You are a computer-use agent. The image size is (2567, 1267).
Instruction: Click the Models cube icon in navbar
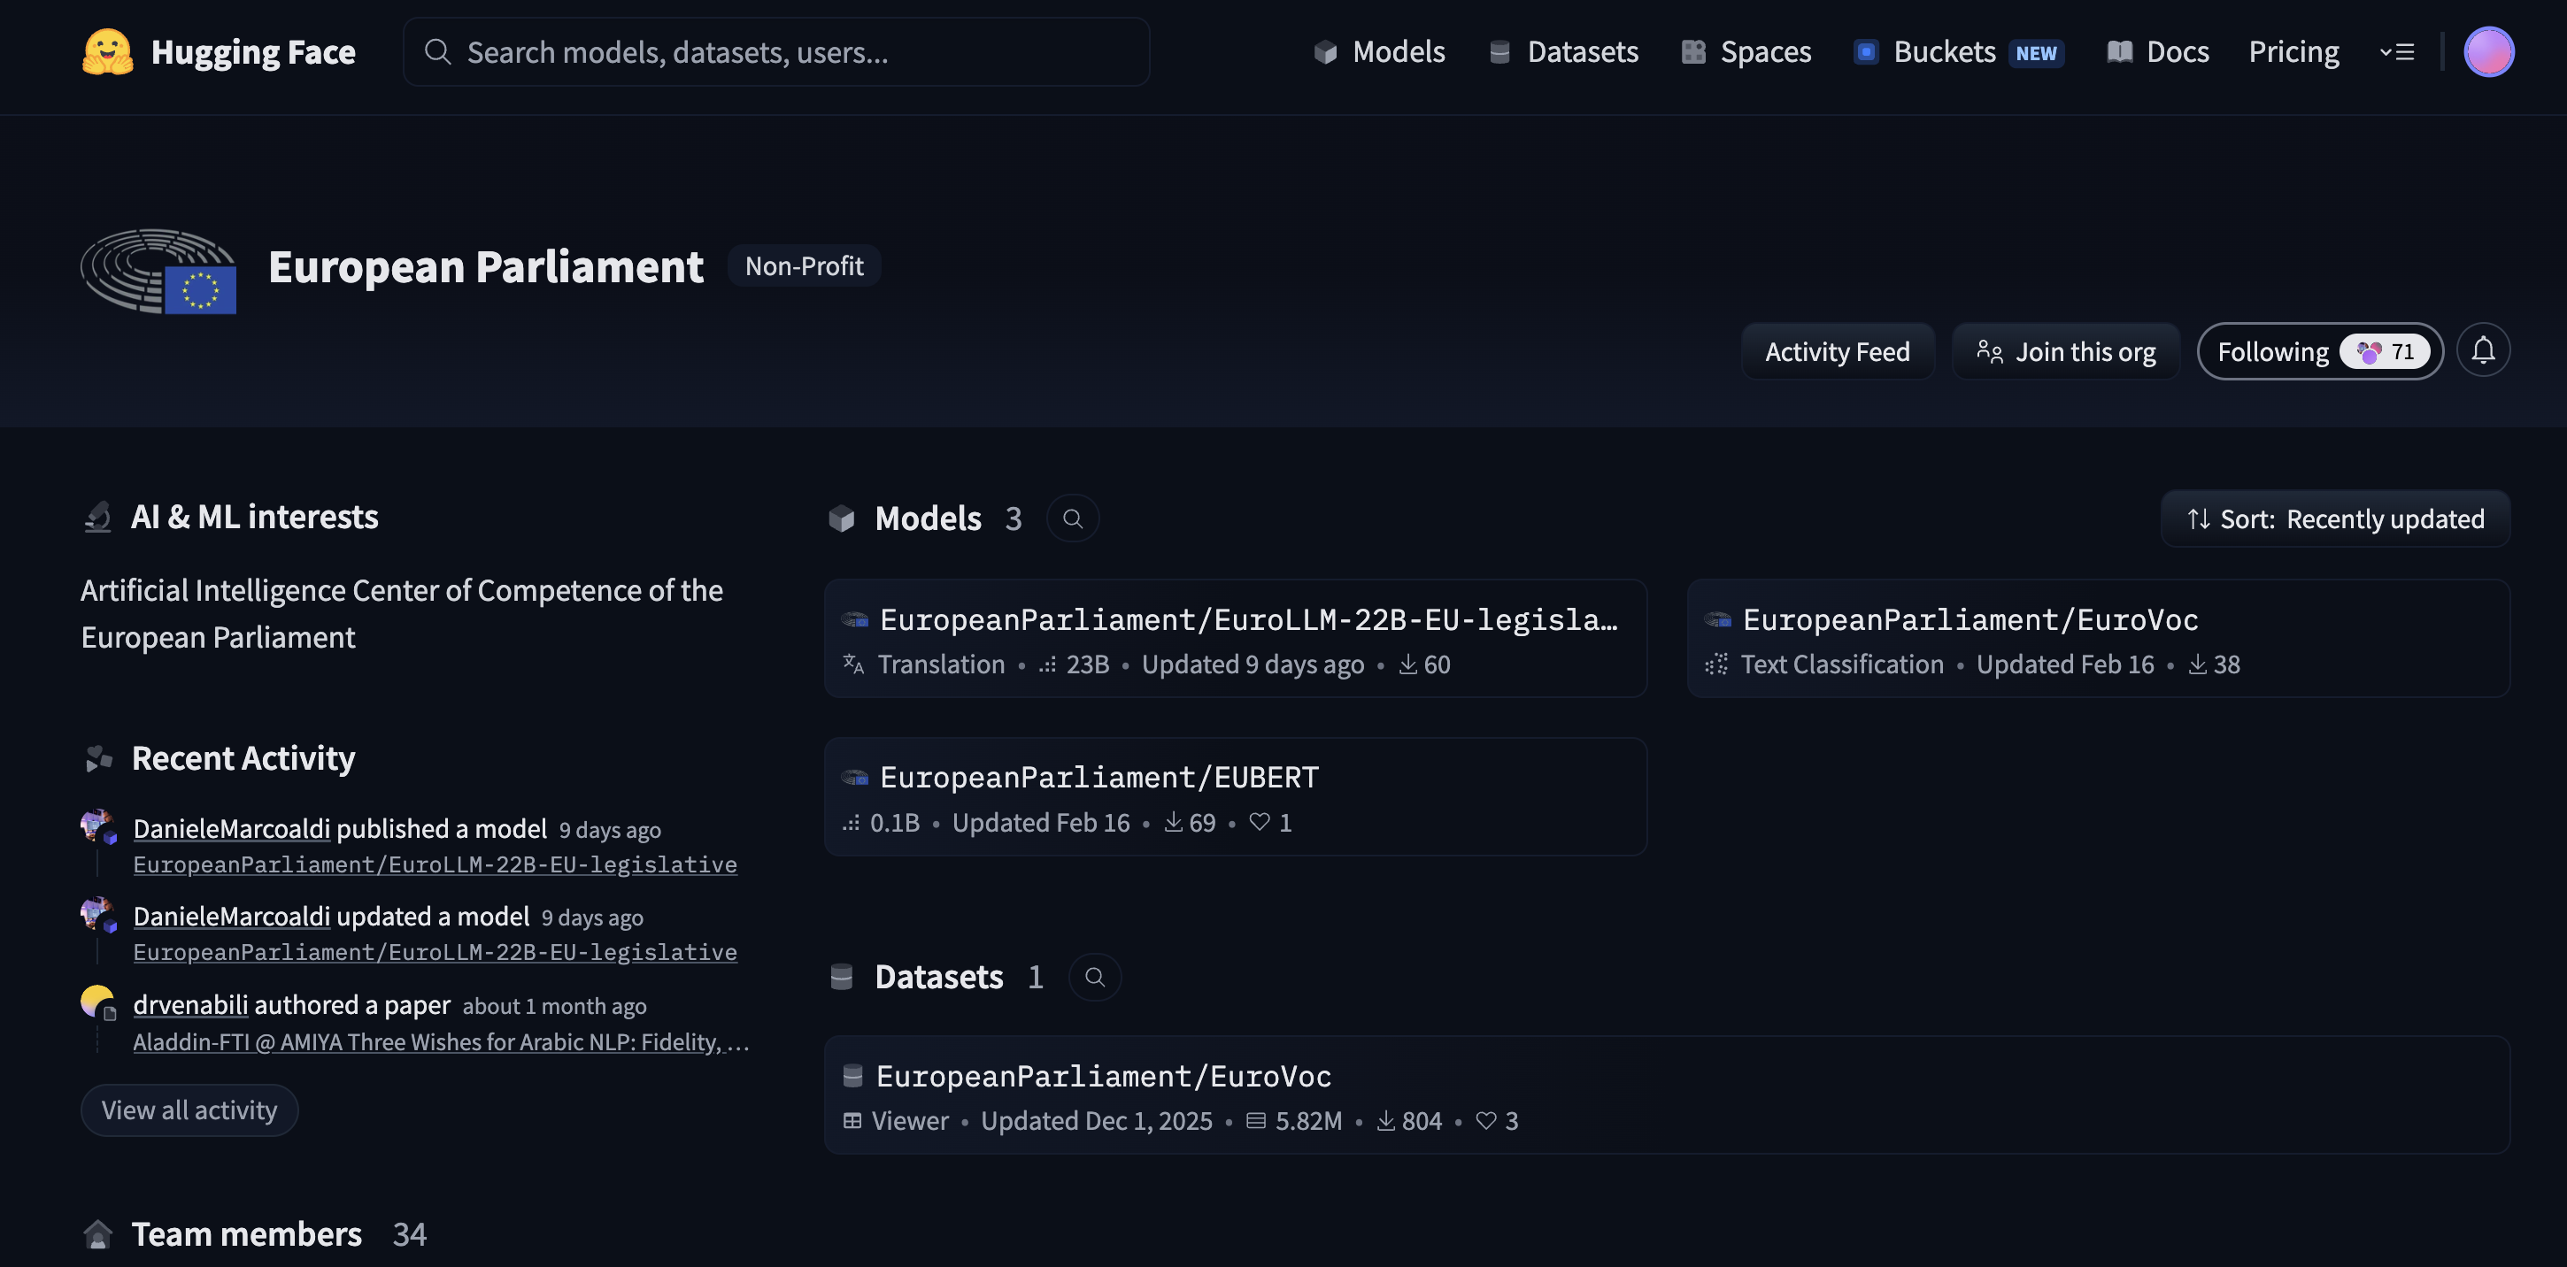(1324, 52)
